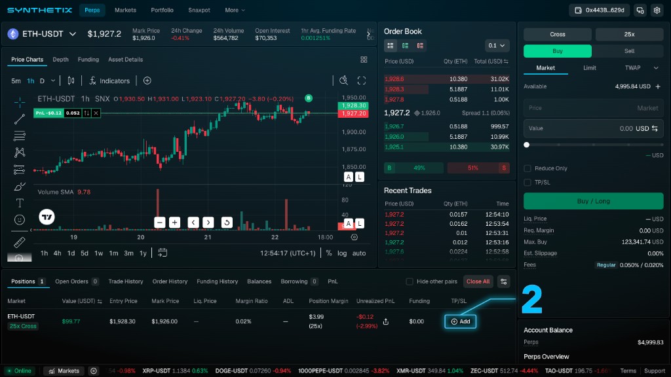Show only bids in order book
Image resolution: width=671 pixels, height=377 pixels.
coord(405,45)
